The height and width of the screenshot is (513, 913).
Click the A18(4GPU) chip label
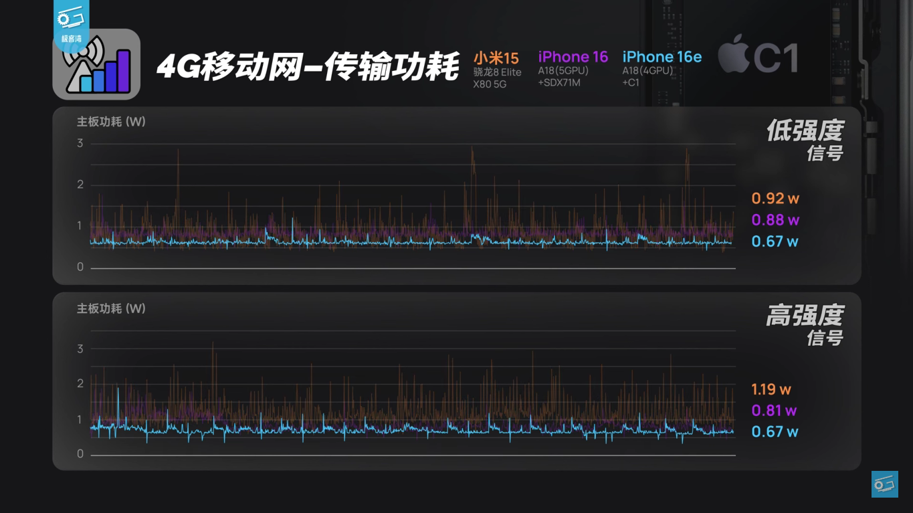click(647, 71)
